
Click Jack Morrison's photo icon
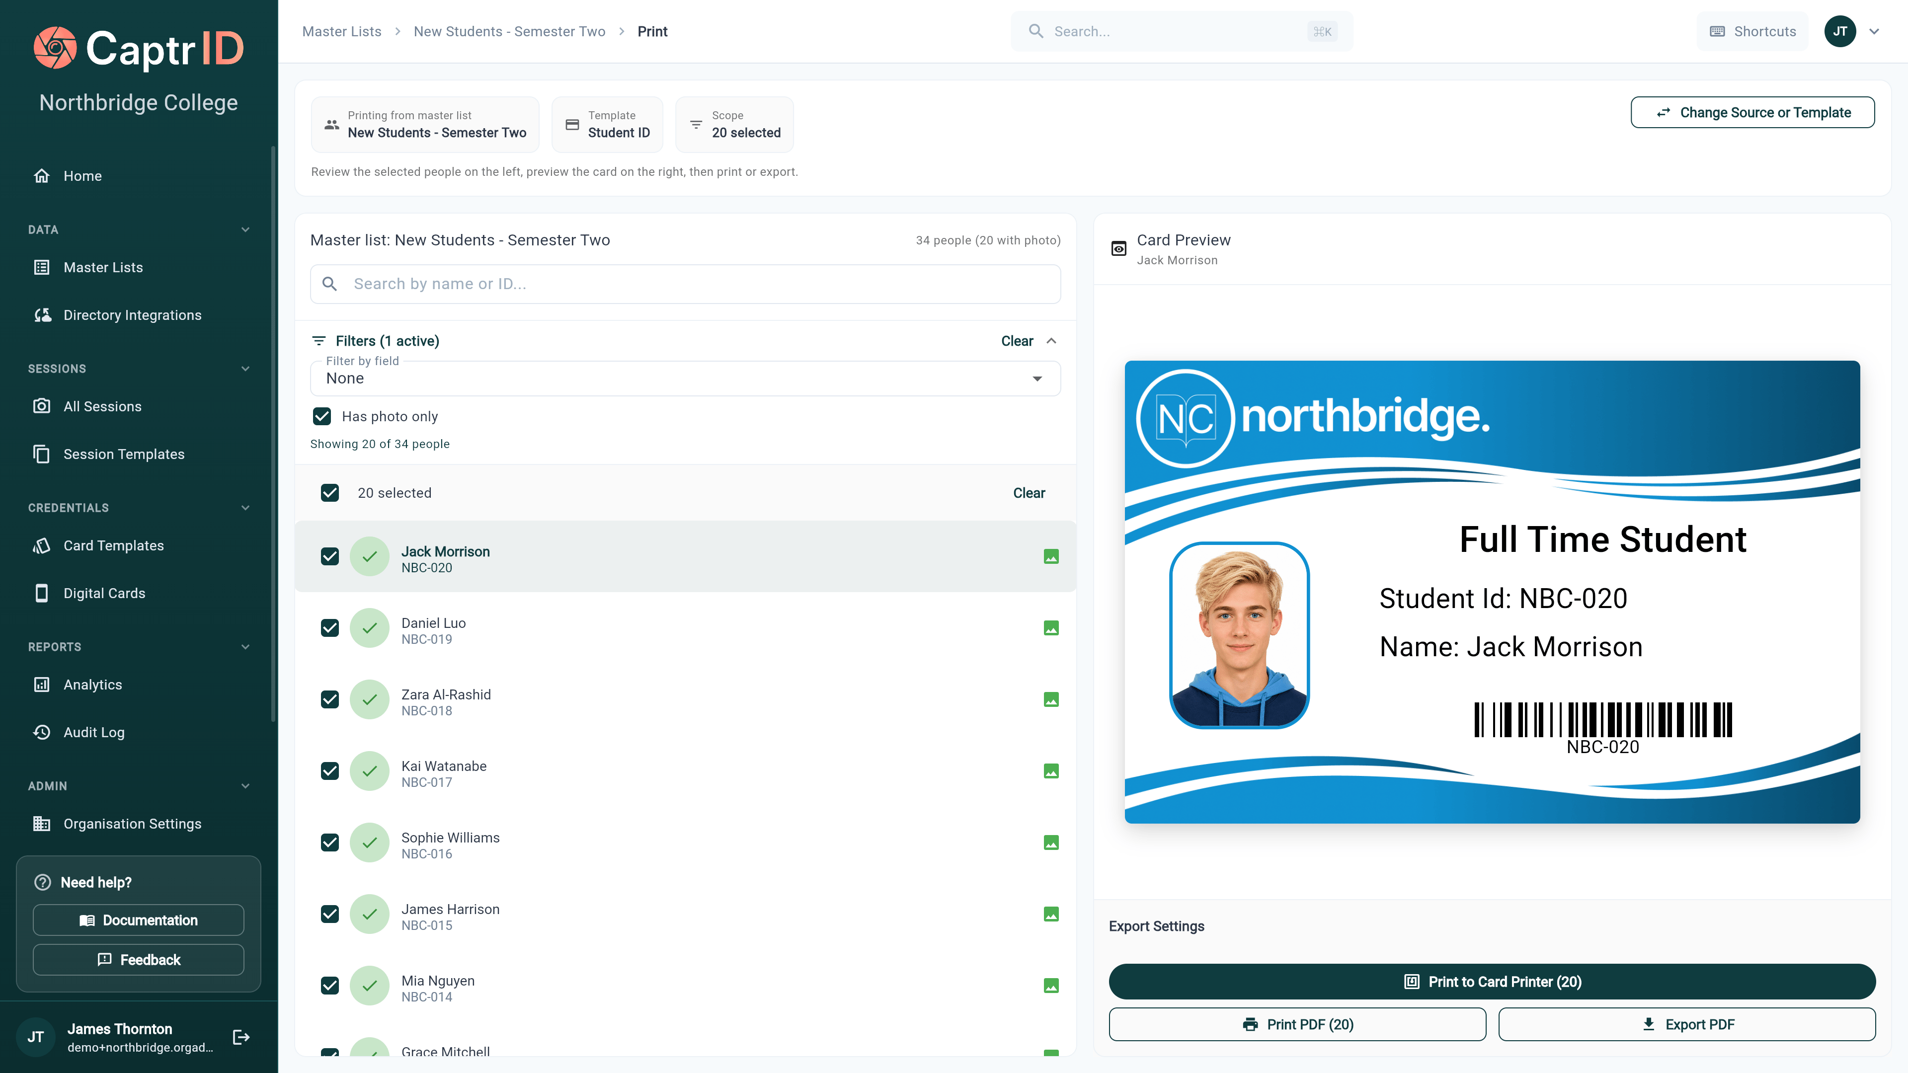click(1051, 556)
